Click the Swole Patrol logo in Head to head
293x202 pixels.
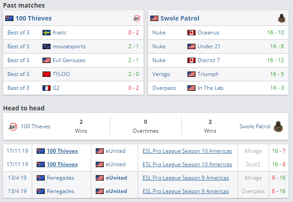pyautogui.click(x=279, y=126)
